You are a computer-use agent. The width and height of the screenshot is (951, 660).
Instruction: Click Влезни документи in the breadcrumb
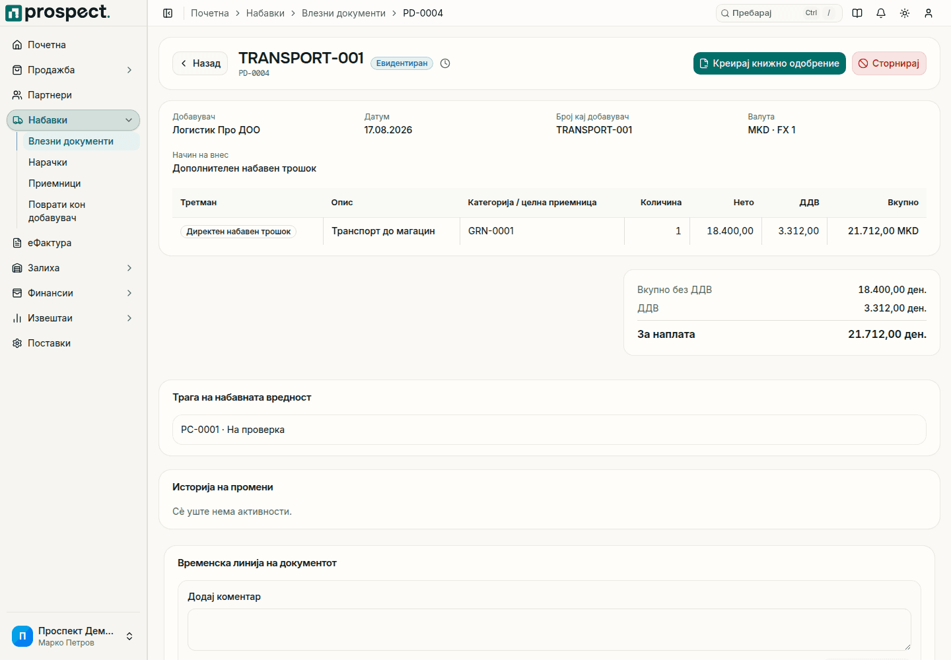pyautogui.click(x=343, y=13)
